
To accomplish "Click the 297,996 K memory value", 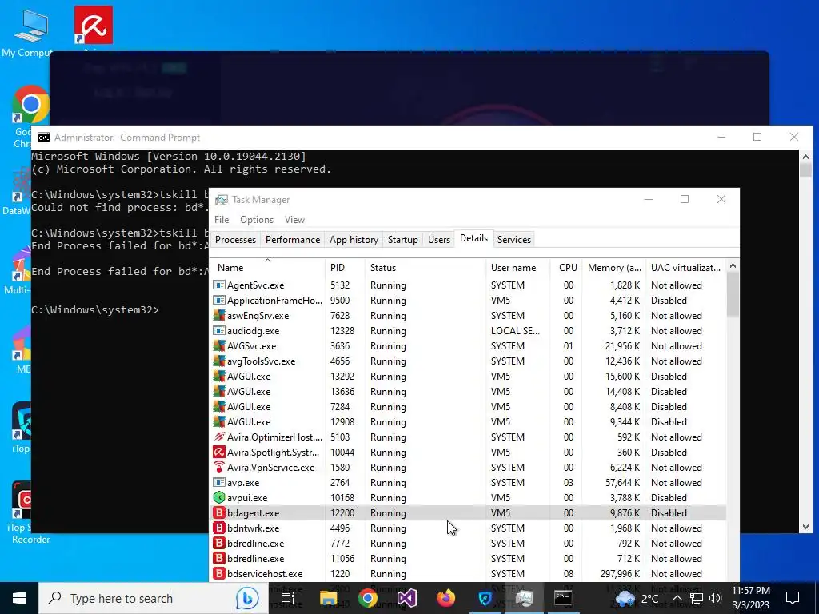I will pos(621,573).
